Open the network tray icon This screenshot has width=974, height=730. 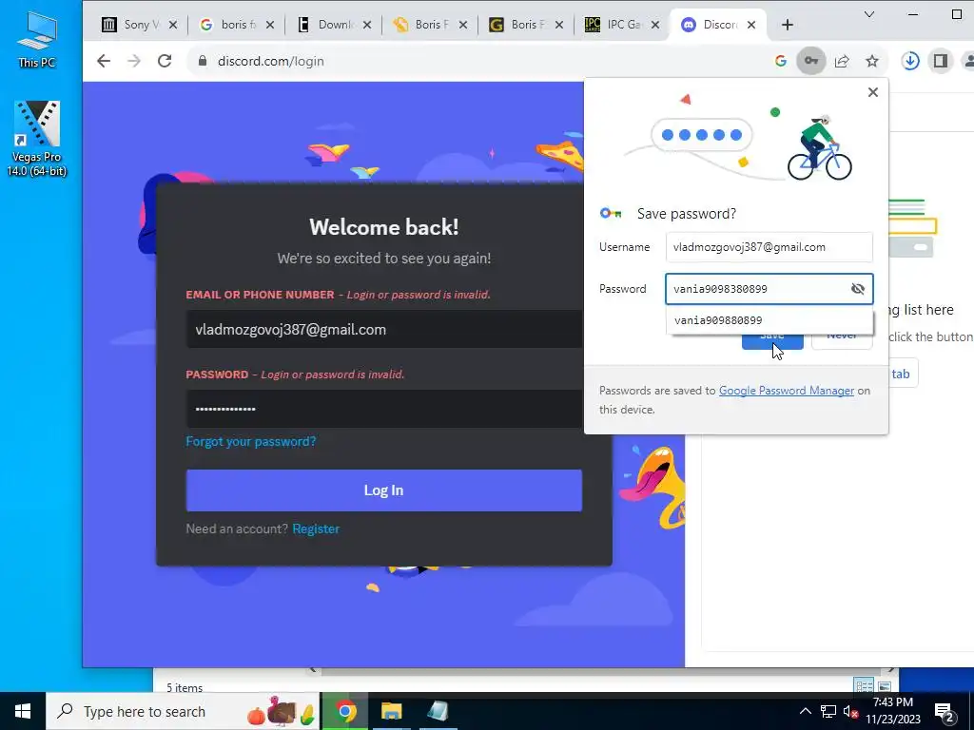(x=828, y=711)
